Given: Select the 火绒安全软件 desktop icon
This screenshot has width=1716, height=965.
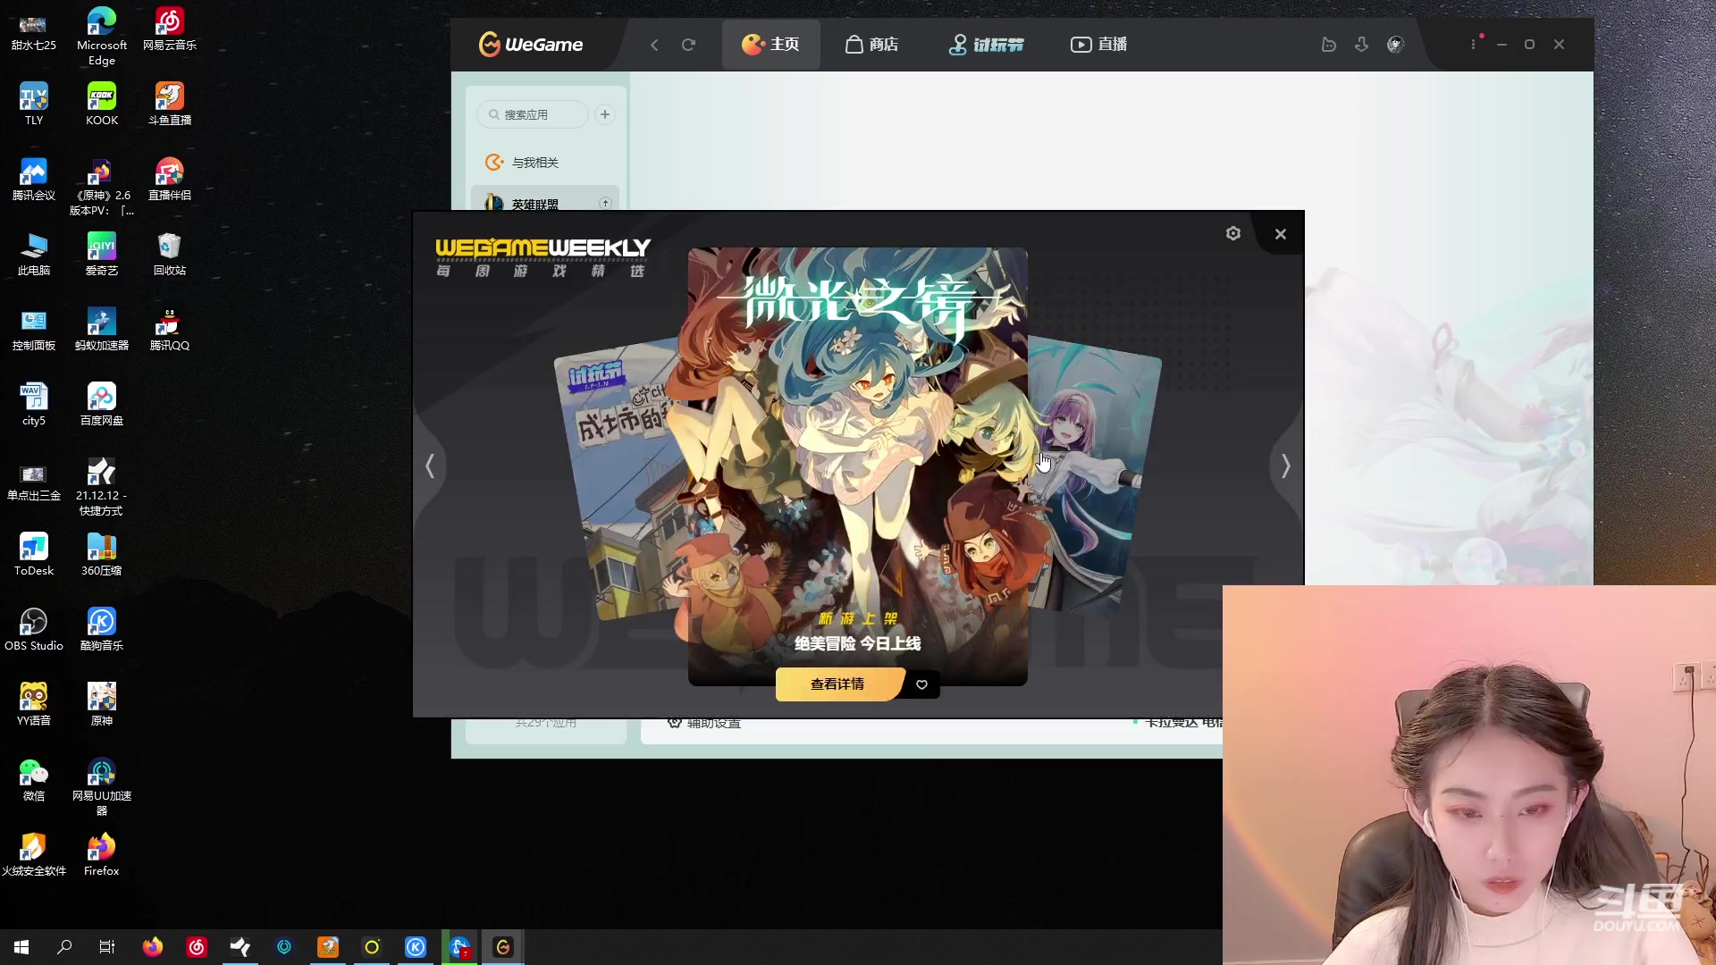Looking at the screenshot, I should click(34, 854).
